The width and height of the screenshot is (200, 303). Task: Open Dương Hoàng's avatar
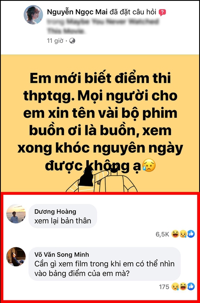click(16, 214)
